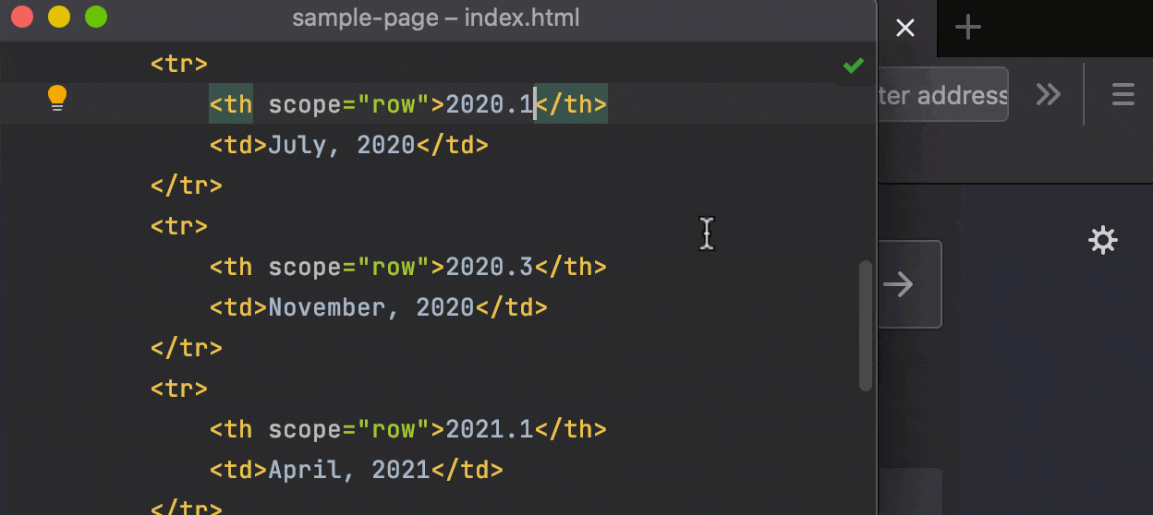1153x515 pixels.
Task: Click the "November, 2020" cell text
Action: pyautogui.click(x=370, y=308)
